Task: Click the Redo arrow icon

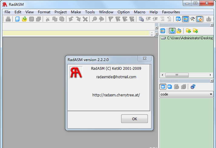Action: pyautogui.click(x=78, y=19)
